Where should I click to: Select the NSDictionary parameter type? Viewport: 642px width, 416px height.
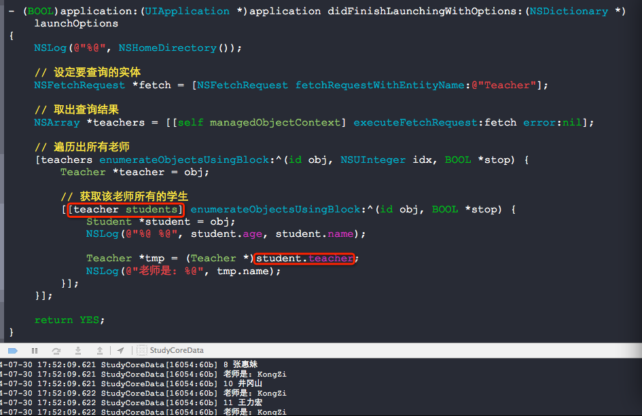569,11
